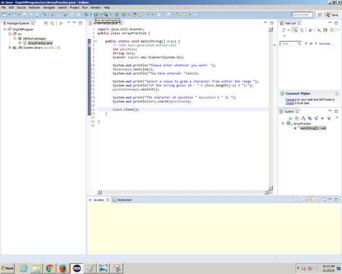Screen dimensions: 342x274
Task: Maximize the Task List panel
Action: pyautogui.click(x=336, y=23)
